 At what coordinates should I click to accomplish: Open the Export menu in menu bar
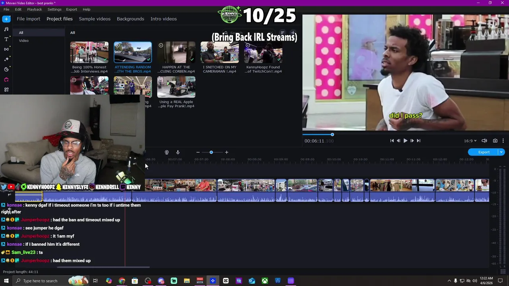click(72, 9)
